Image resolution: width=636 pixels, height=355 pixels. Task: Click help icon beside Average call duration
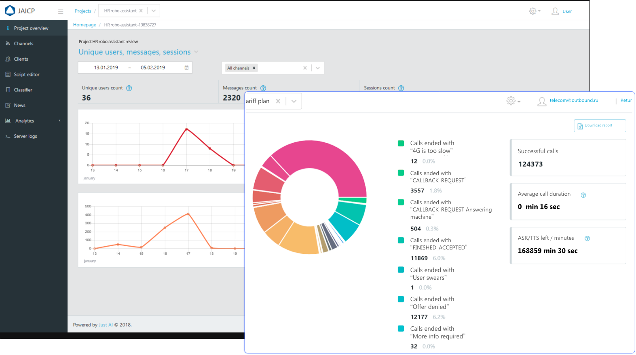coord(583,195)
